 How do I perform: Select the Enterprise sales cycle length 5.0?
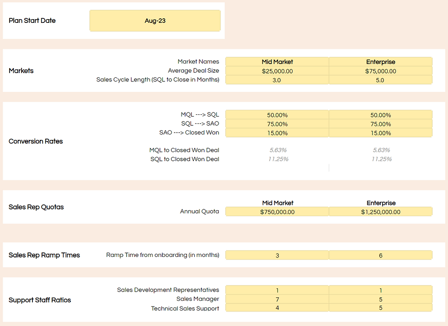click(x=381, y=80)
